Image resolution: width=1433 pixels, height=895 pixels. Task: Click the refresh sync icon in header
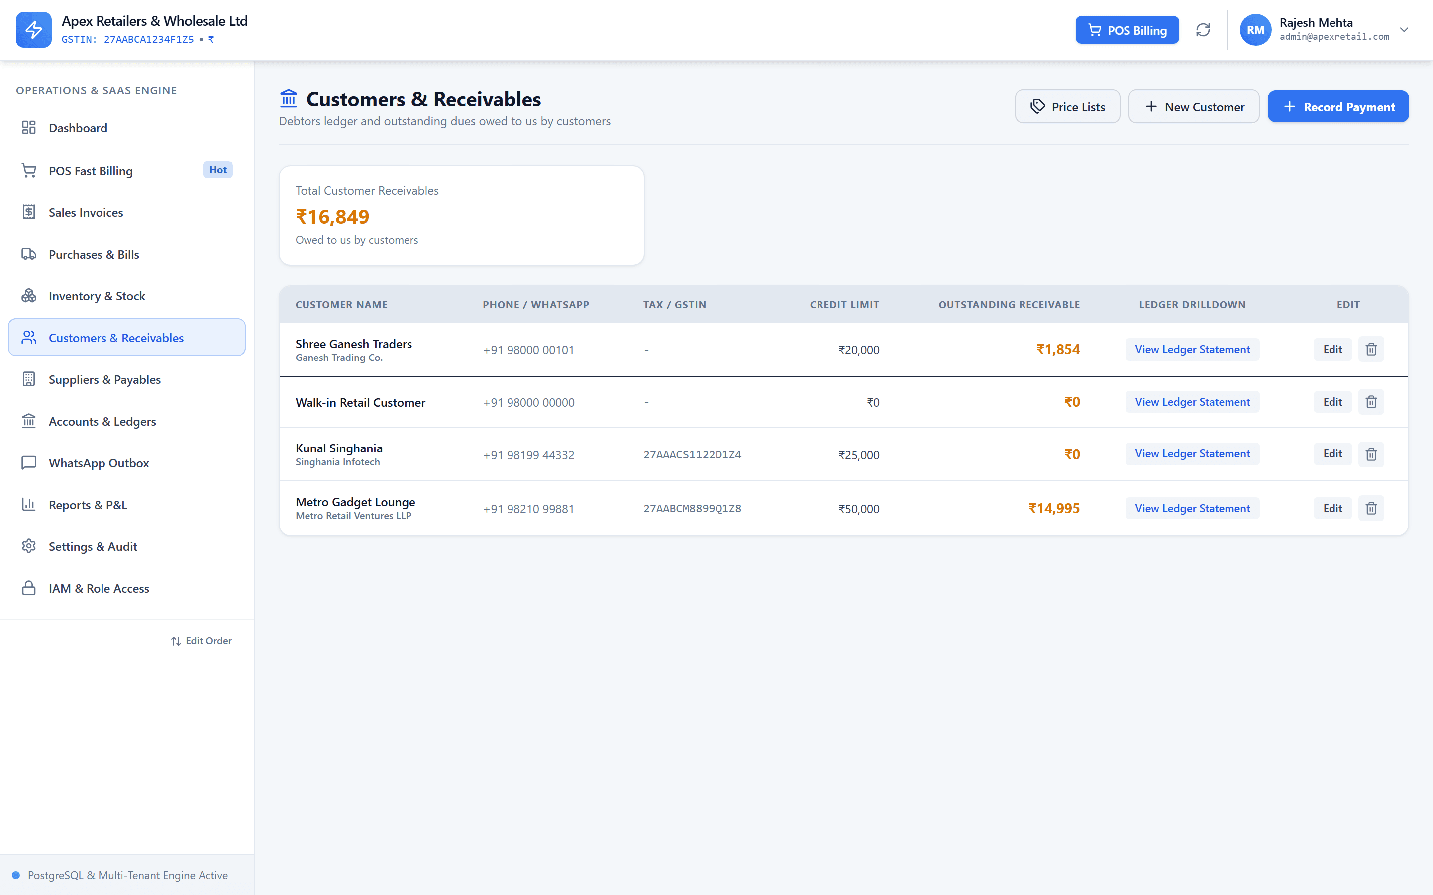(1203, 30)
